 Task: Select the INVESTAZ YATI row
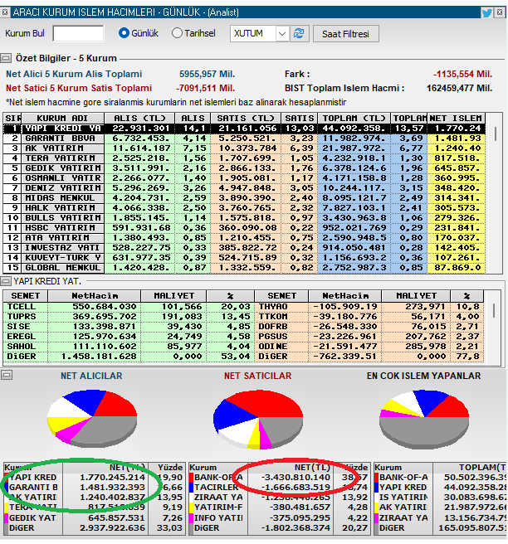click(x=244, y=248)
